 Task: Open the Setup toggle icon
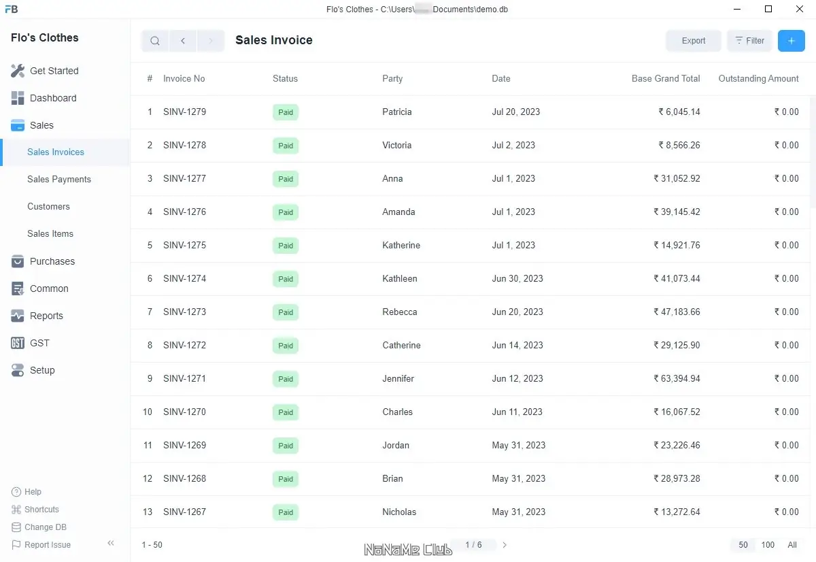(x=18, y=370)
